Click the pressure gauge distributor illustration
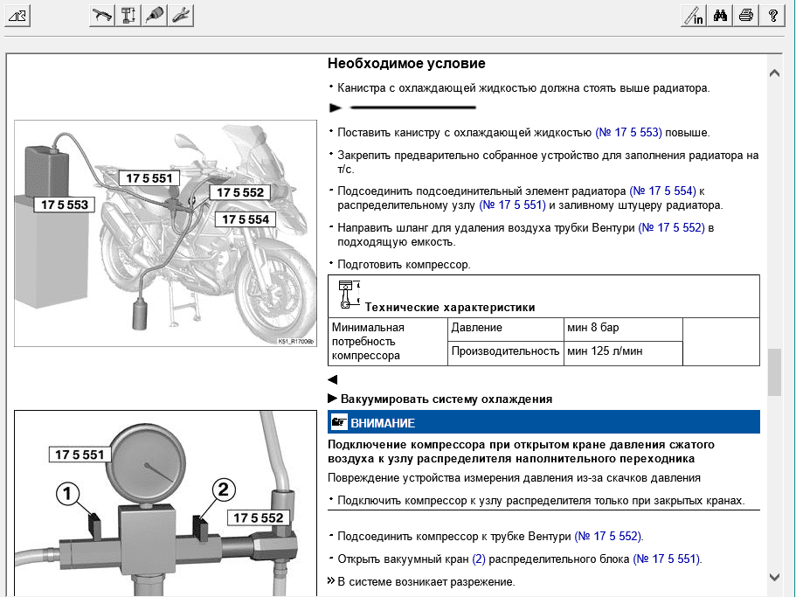Viewport: 796px width, 597px height. 166,503
